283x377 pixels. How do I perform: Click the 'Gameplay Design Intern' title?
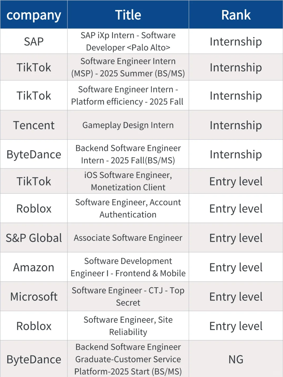tap(128, 125)
